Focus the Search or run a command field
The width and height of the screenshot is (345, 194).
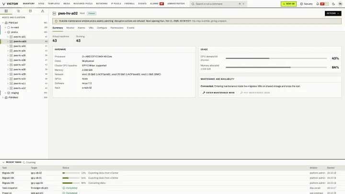[x=218, y=4]
